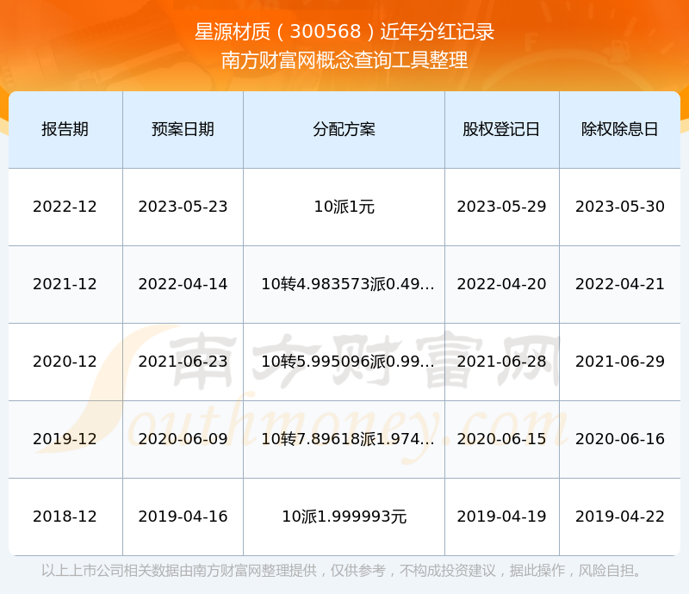Click the 南方财富网概念查询工具整理 subtitle
689x594 pixels.
pyautogui.click(x=344, y=60)
